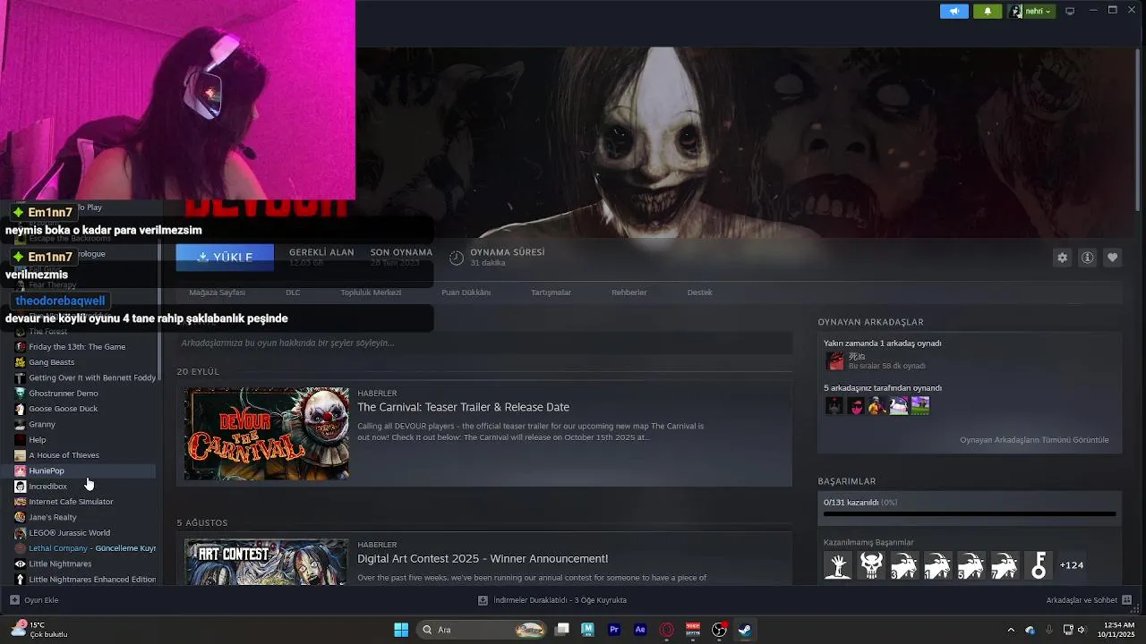The width and height of the screenshot is (1146, 644).
Task: Open the Destek tab
Action: tap(699, 292)
